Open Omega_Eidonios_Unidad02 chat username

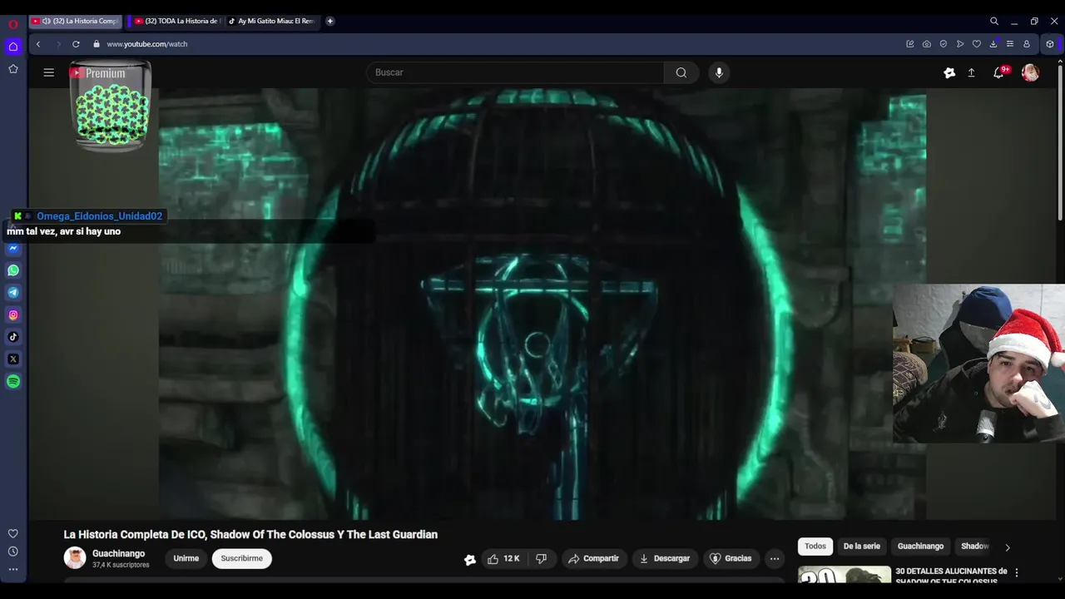tap(99, 216)
